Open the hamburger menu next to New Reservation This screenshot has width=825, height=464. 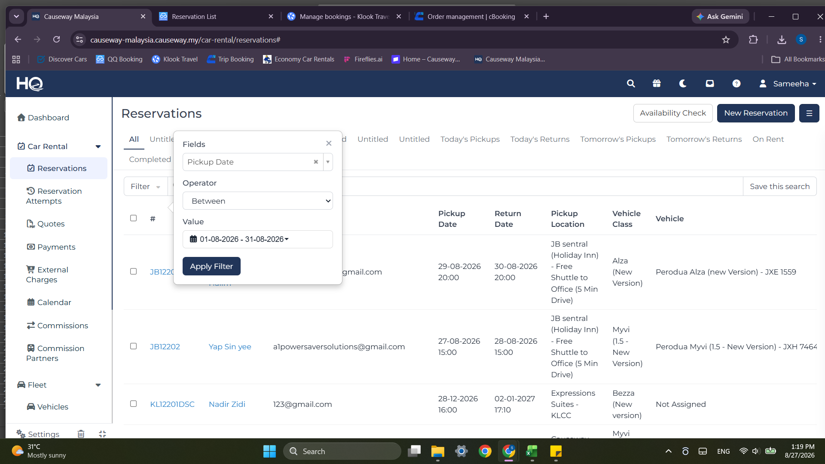(x=809, y=113)
